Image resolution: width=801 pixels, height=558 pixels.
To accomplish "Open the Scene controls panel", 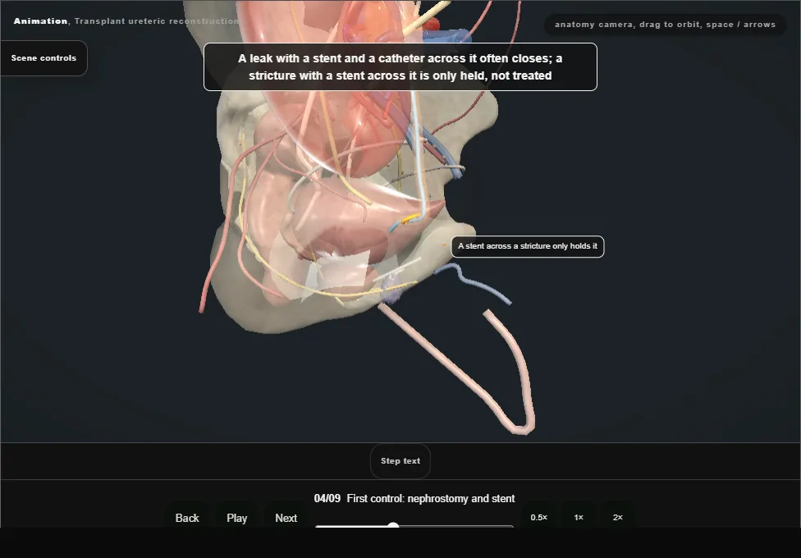I will [44, 58].
